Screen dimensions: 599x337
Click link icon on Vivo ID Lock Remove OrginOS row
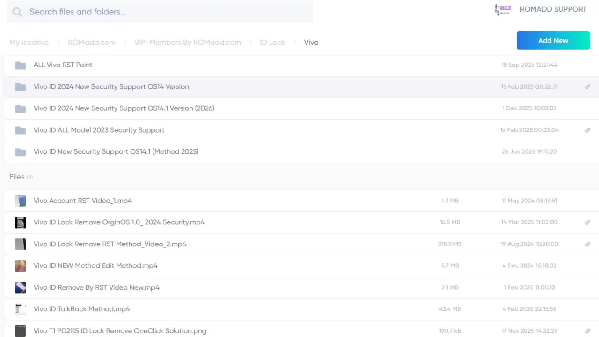(587, 222)
